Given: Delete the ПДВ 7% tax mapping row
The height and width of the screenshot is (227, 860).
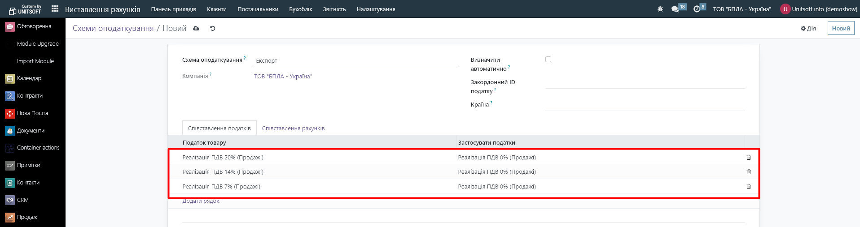Looking at the screenshot, I should click(748, 187).
